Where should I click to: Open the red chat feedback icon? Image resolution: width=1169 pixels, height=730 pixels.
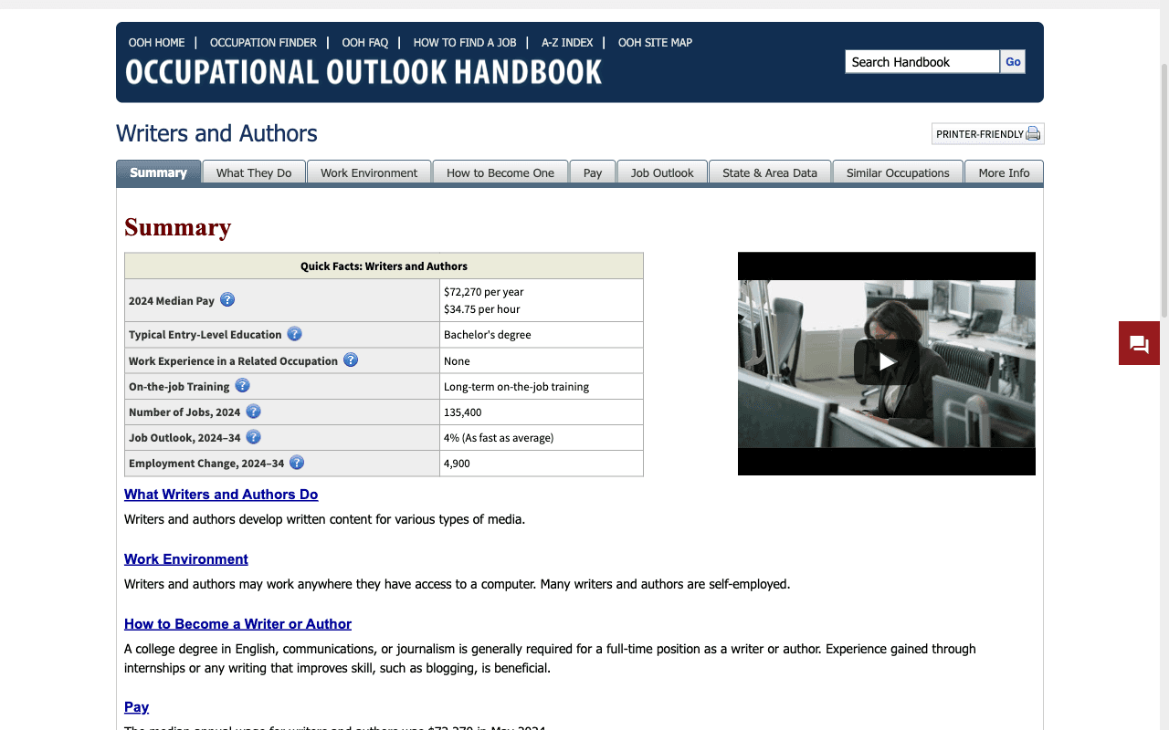pos(1139,343)
